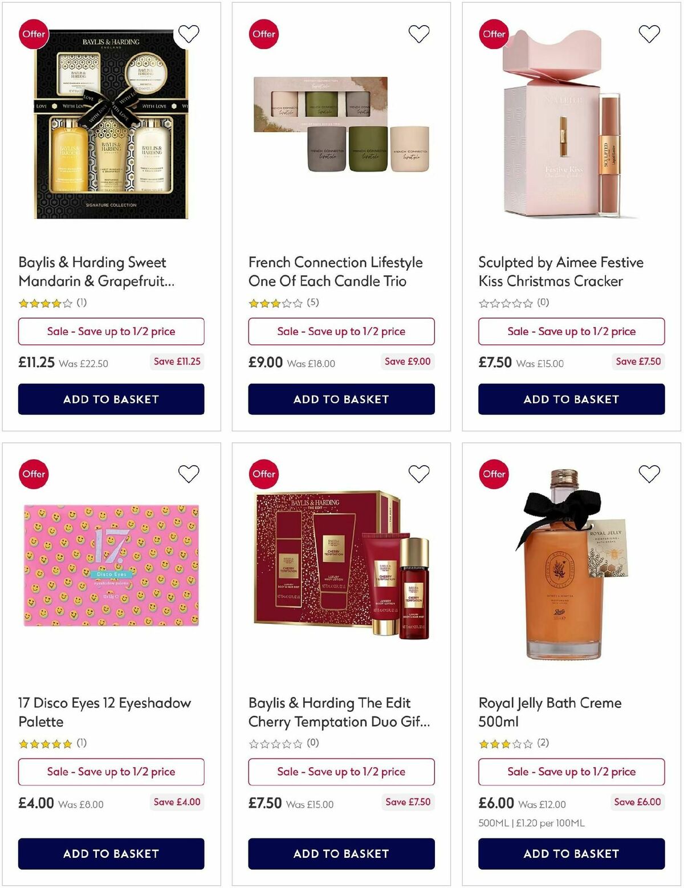Add 17 Disco Eyes palette to basket
Viewport: 684px width, 888px height.
111,854
